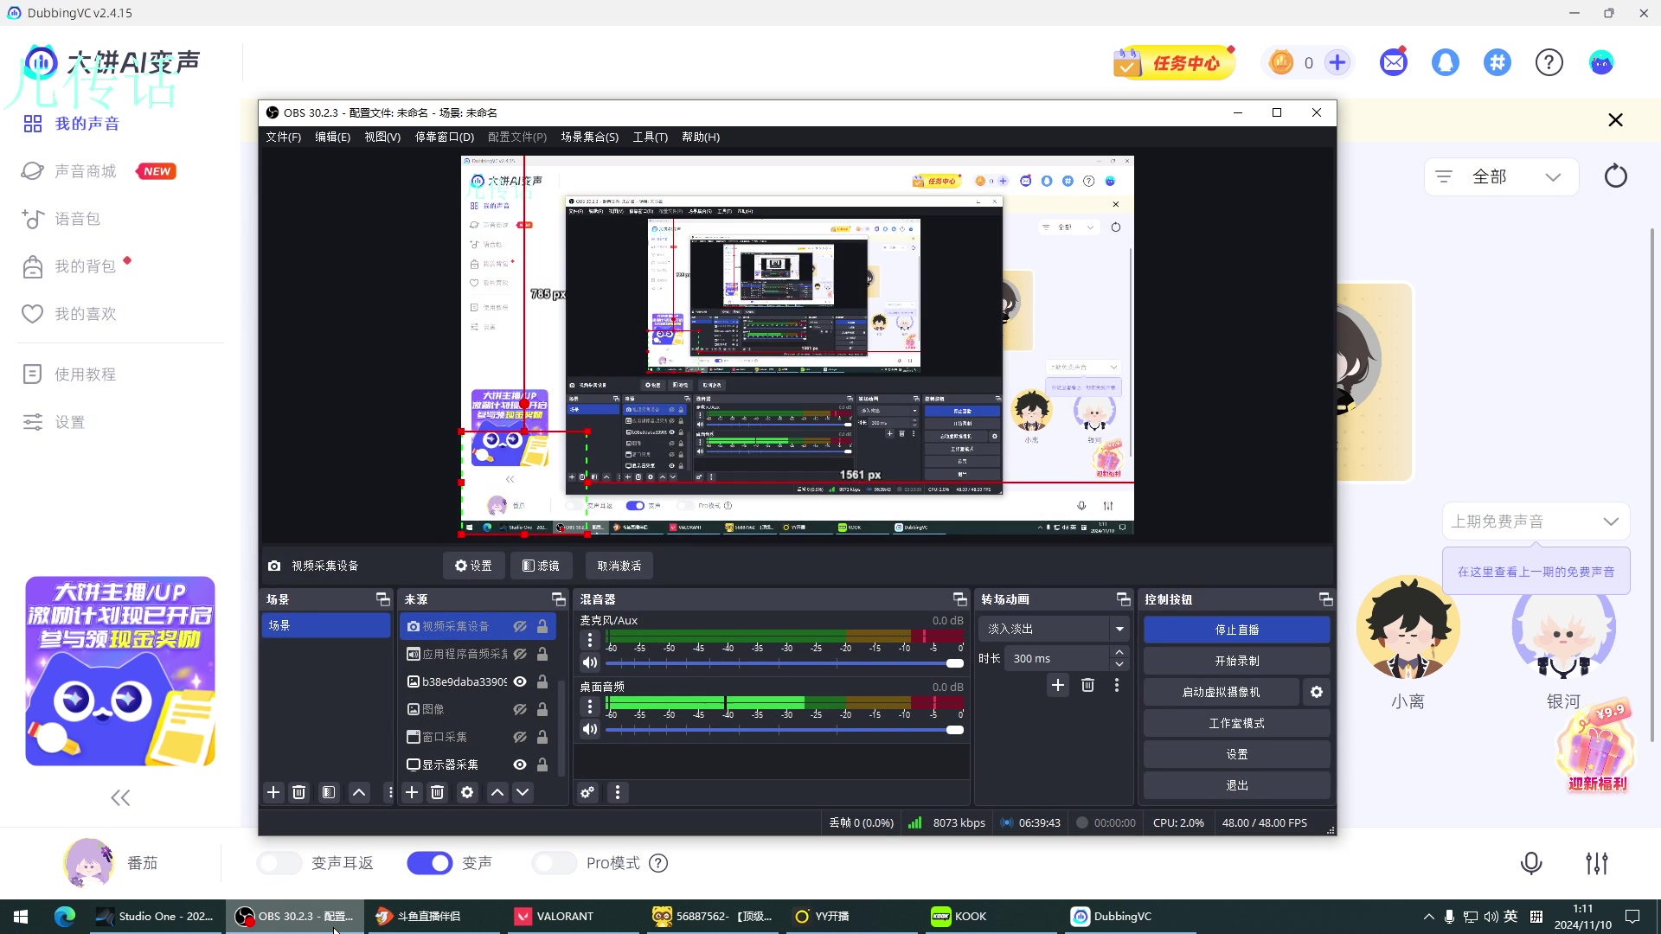Click the 停止直播 button
The image size is (1661, 934).
(x=1236, y=630)
